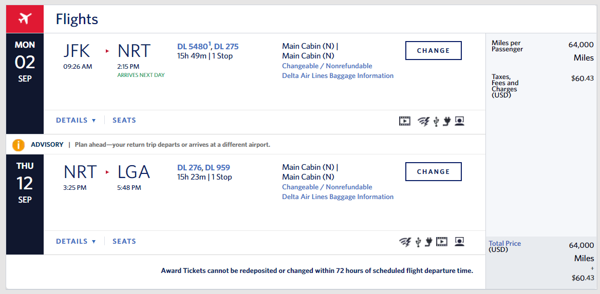
Task: Click the USB power icon on the NRT–LGA flight
Action: (x=418, y=242)
